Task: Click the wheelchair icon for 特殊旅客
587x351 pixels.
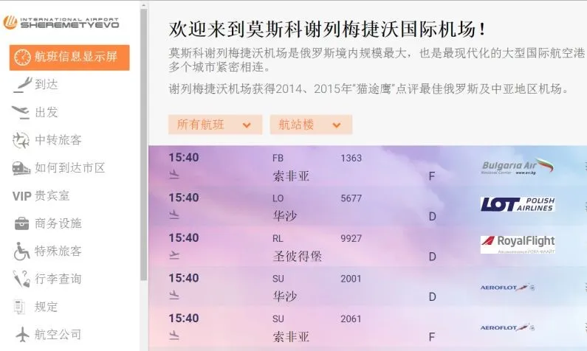Action: point(22,251)
